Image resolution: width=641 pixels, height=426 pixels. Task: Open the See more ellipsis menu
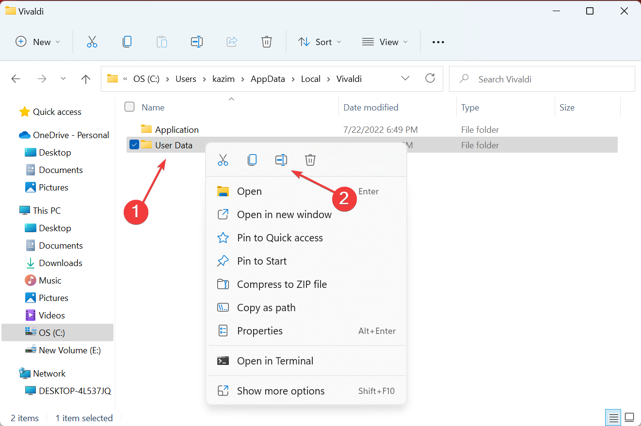click(438, 42)
